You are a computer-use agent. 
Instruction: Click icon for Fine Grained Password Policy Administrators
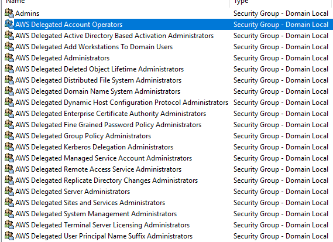[9, 124]
